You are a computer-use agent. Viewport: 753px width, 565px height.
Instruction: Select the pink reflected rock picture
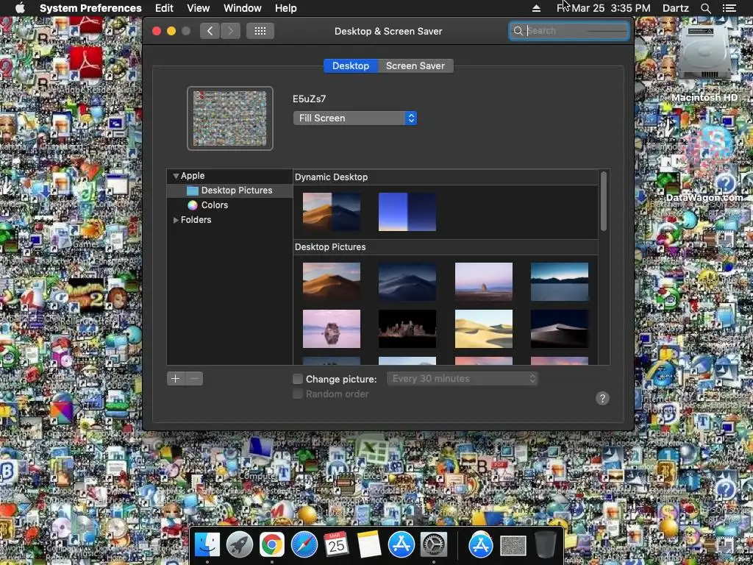click(x=332, y=329)
